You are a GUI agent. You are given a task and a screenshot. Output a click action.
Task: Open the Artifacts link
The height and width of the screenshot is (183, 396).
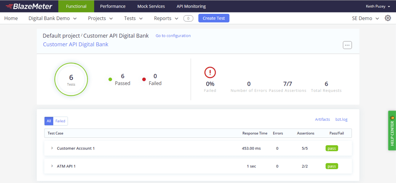[323, 119]
